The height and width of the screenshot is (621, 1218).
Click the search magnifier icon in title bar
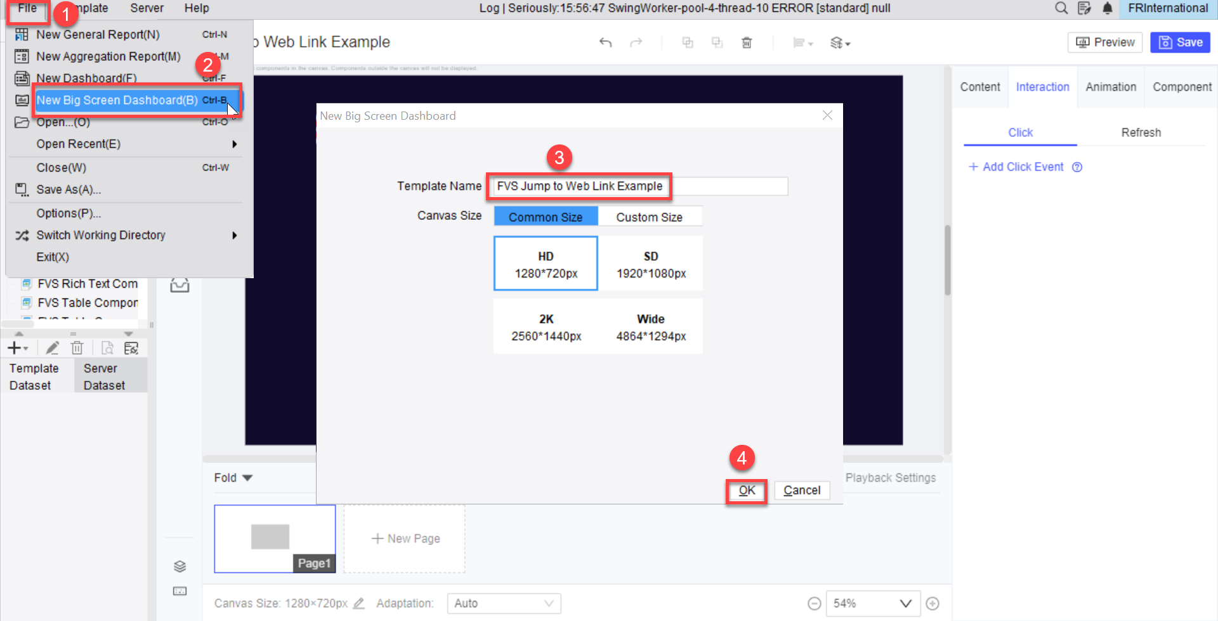tap(1061, 8)
